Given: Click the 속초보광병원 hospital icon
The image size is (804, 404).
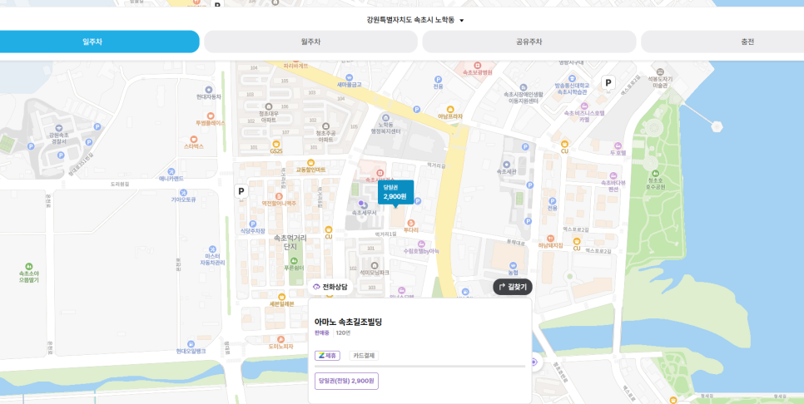Looking at the screenshot, I should (x=478, y=65).
